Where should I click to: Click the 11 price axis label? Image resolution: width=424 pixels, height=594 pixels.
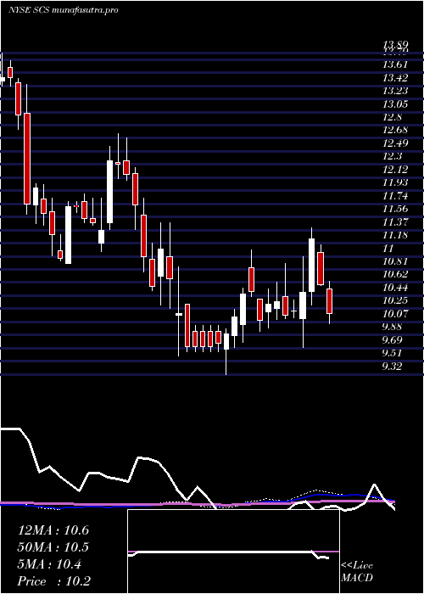click(388, 248)
